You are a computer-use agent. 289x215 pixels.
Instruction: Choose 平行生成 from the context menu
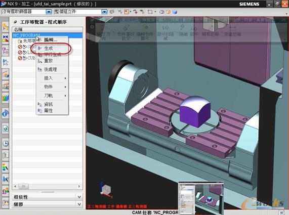pos(52,55)
